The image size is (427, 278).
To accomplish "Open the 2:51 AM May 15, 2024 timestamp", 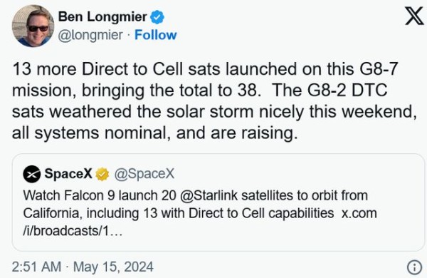I will [83, 267].
